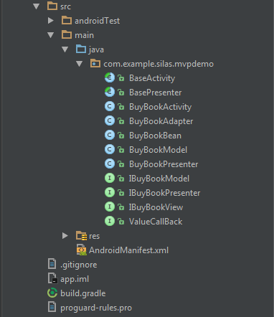This screenshot has width=274, height=317.
Task: Select the com.example.silas.mvpdemo package label
Action: (159, 64)
